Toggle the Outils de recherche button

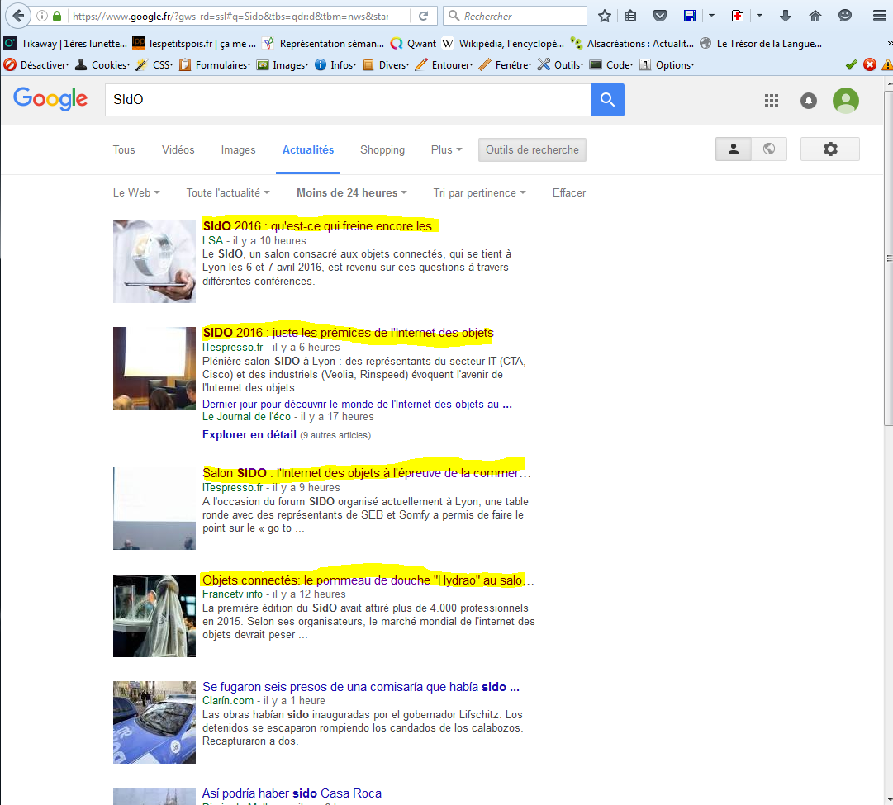pyautogui.click(x=532, y=150)
